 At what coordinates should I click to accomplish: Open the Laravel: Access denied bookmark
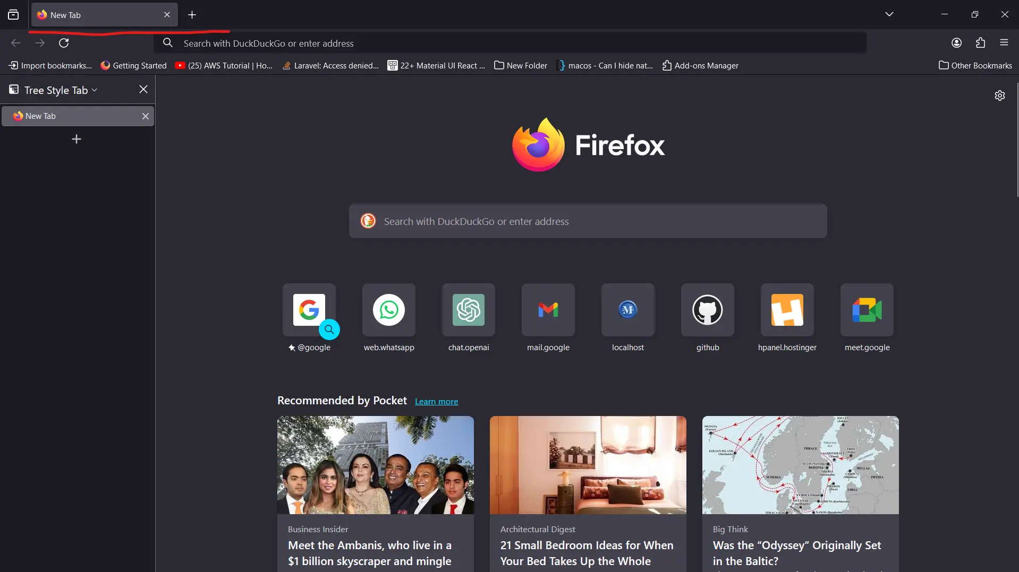tap(330, 66)
